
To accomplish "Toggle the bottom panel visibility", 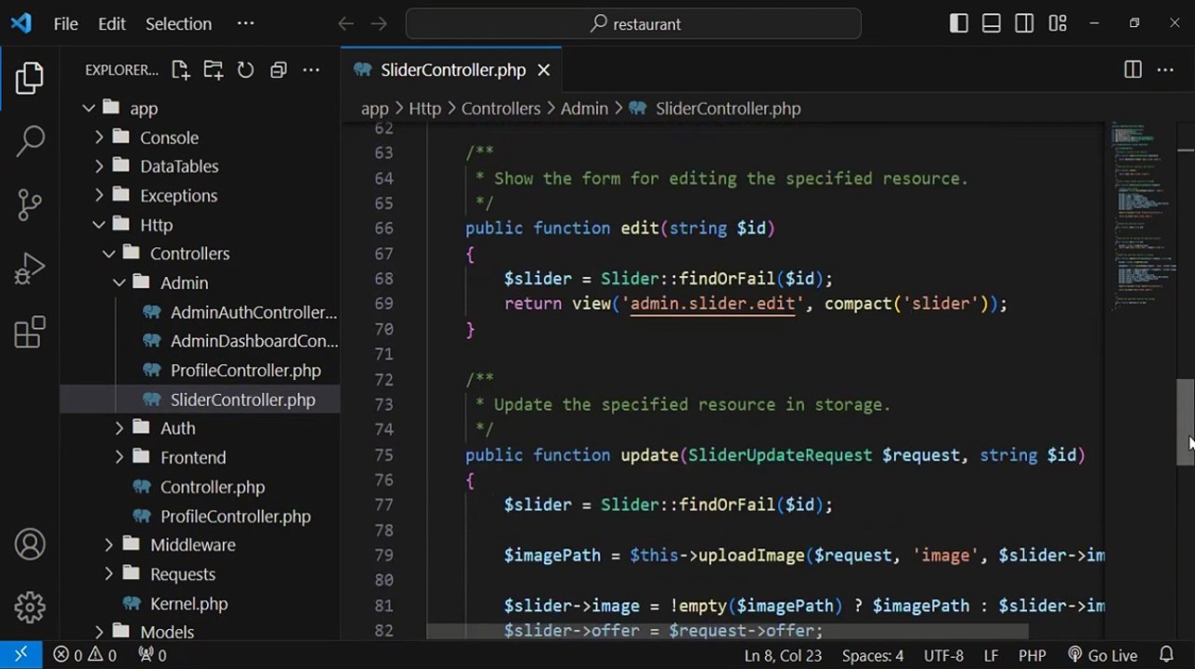I will [992, 24].
